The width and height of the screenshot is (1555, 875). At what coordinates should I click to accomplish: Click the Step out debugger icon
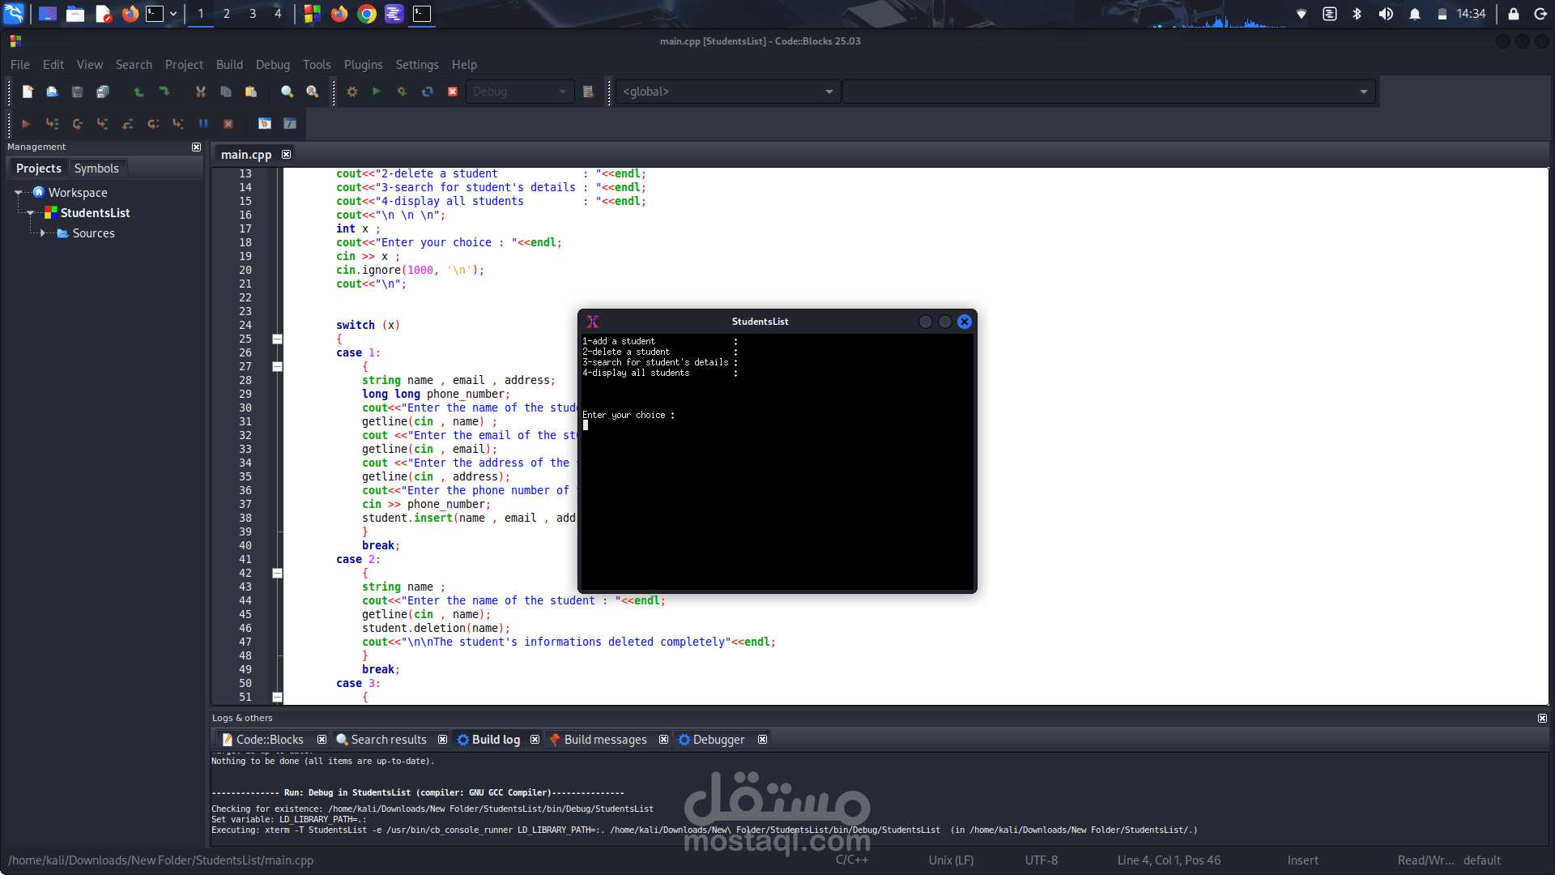tap(127, 123)
